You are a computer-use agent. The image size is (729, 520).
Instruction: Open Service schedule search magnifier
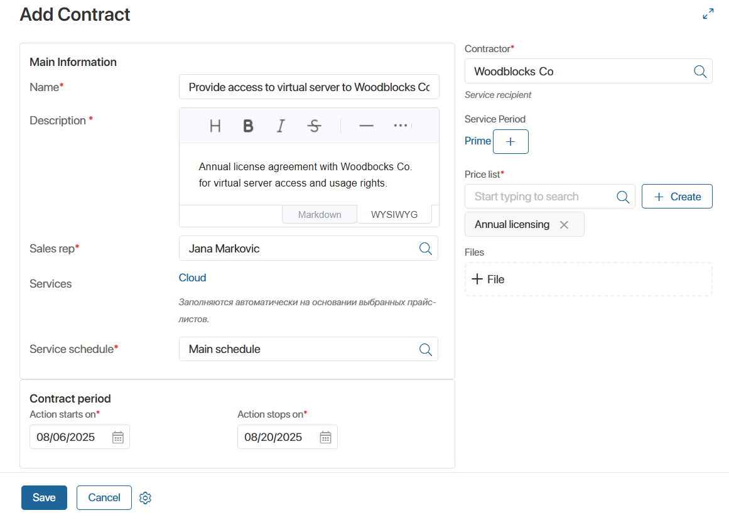425,349
